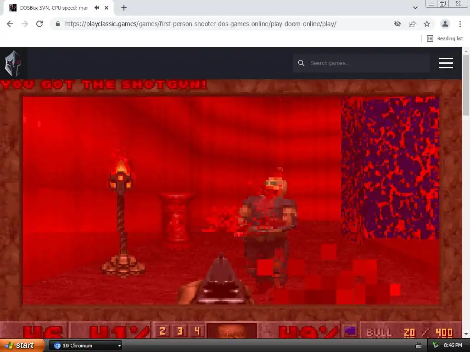Share this page using the share icon
470x352 pixels.
pyautogui.click(x=412, y=24)
